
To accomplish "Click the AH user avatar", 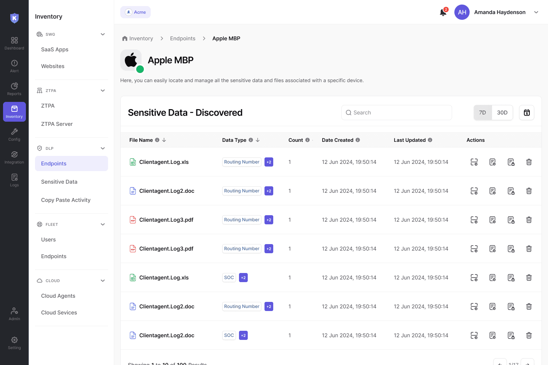I will [462, 12].
